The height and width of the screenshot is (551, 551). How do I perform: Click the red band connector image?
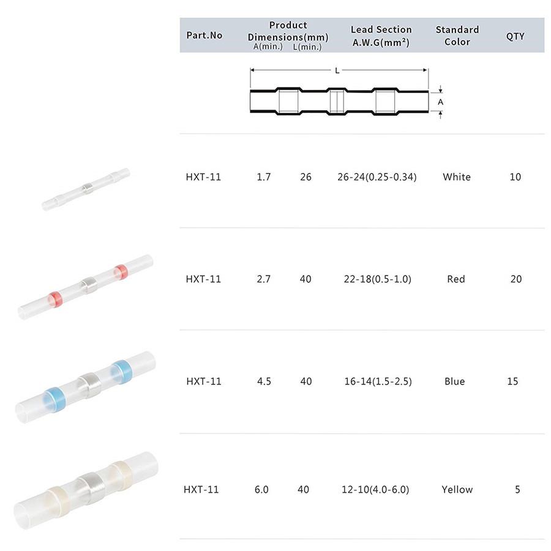[x=86, y=285]
